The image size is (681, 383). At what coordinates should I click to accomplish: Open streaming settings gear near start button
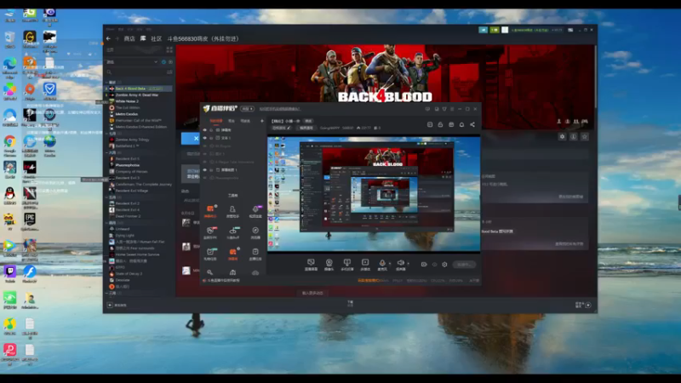tap(444, 264)
